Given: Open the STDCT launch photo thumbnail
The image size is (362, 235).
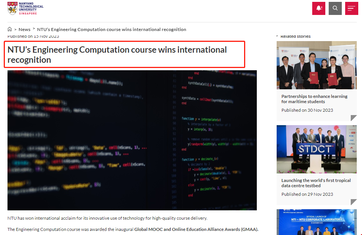Looking at the screenshot, I should coord(316,149).
